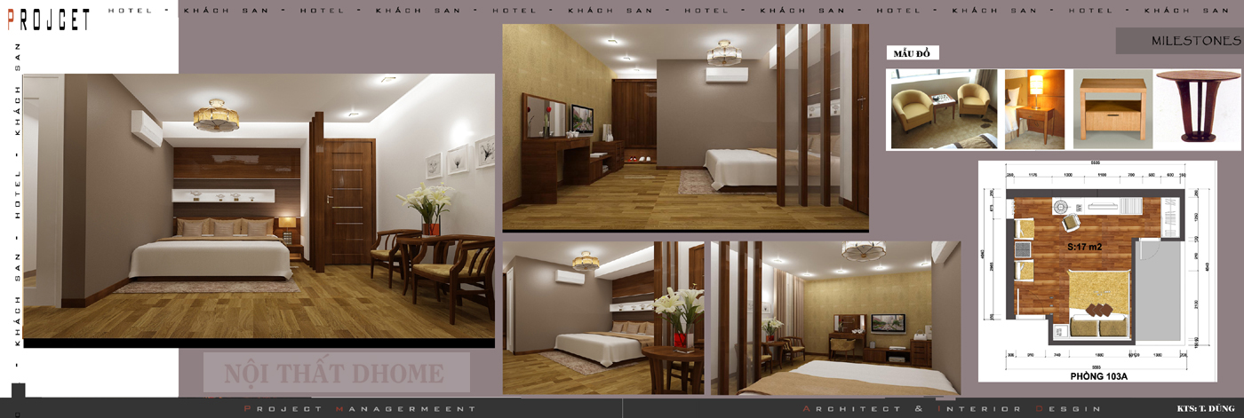Select the bedside lamp table thumbnail

(x=1034, y=108)
